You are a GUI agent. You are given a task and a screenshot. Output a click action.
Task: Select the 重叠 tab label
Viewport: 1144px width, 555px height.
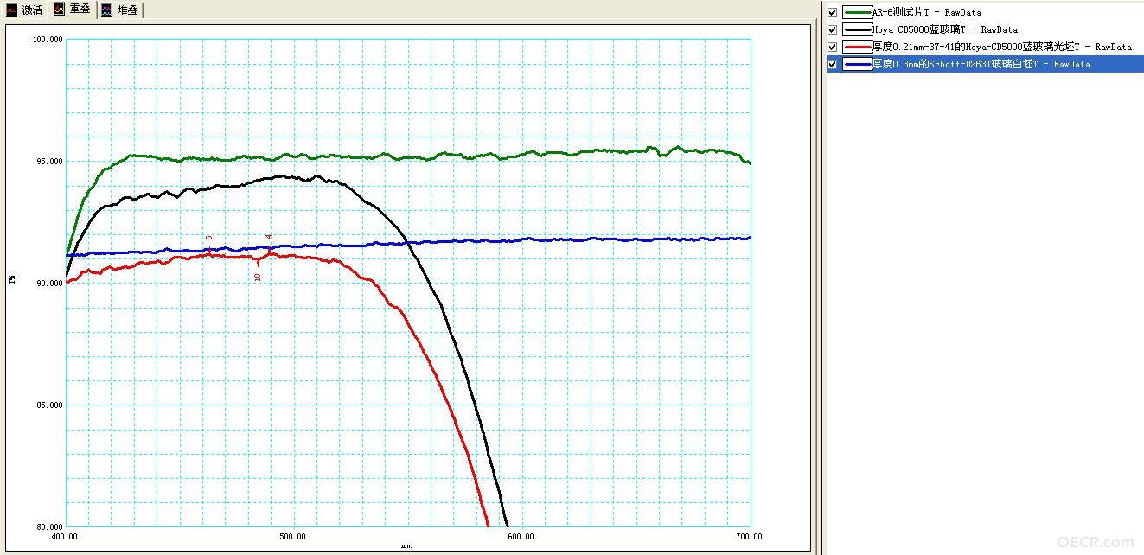click(x=80, y=10)
